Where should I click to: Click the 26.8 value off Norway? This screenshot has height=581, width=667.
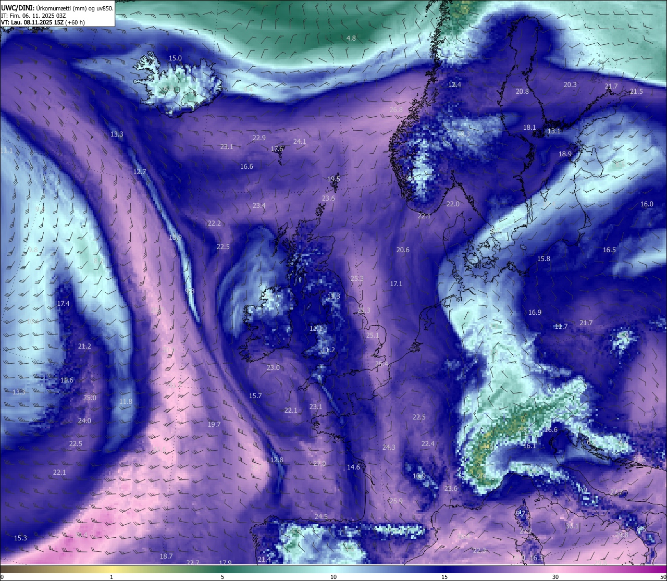pos(396,109)
